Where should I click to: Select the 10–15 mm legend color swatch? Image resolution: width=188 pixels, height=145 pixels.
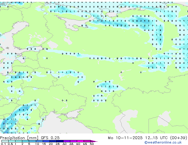click(x=39, y=141)
